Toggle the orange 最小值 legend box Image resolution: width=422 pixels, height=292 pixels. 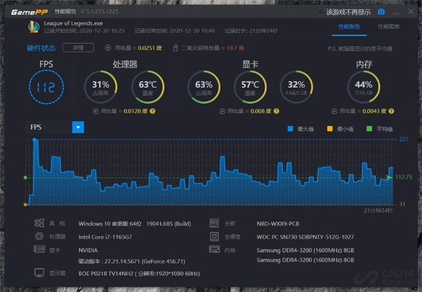click(x=329, y=129)
